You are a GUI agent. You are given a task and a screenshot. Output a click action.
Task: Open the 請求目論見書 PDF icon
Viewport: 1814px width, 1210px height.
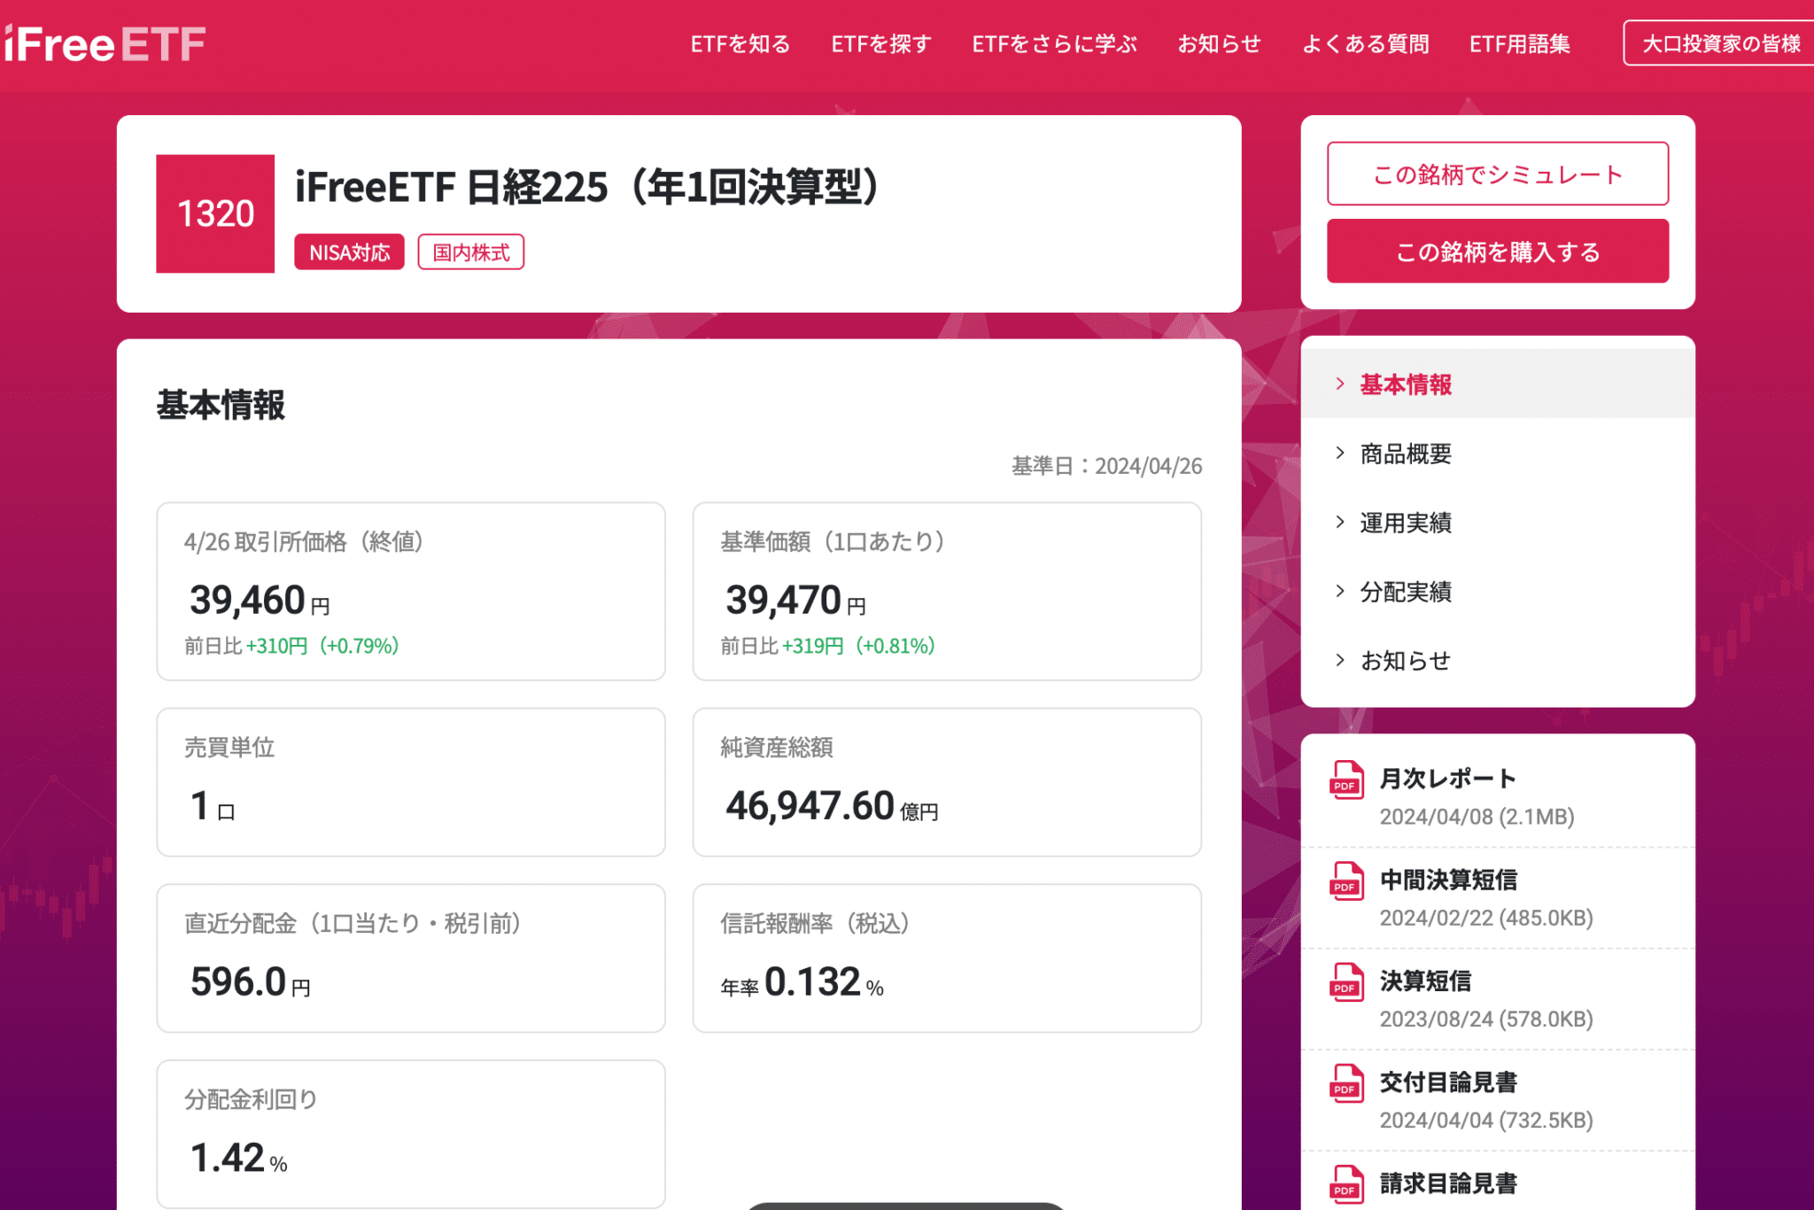(1346, 1184)
